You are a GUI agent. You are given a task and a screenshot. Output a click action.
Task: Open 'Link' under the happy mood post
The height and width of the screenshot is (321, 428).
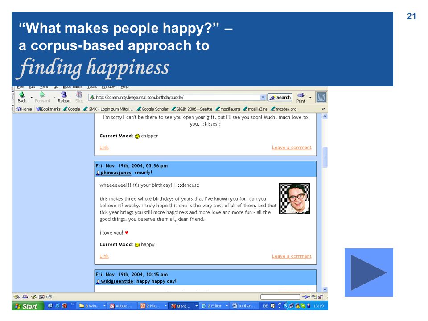tap(104, 256)
